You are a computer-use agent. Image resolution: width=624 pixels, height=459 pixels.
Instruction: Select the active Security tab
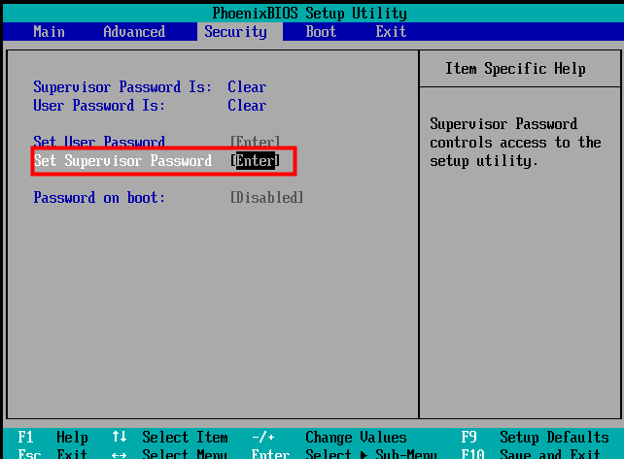235,32
